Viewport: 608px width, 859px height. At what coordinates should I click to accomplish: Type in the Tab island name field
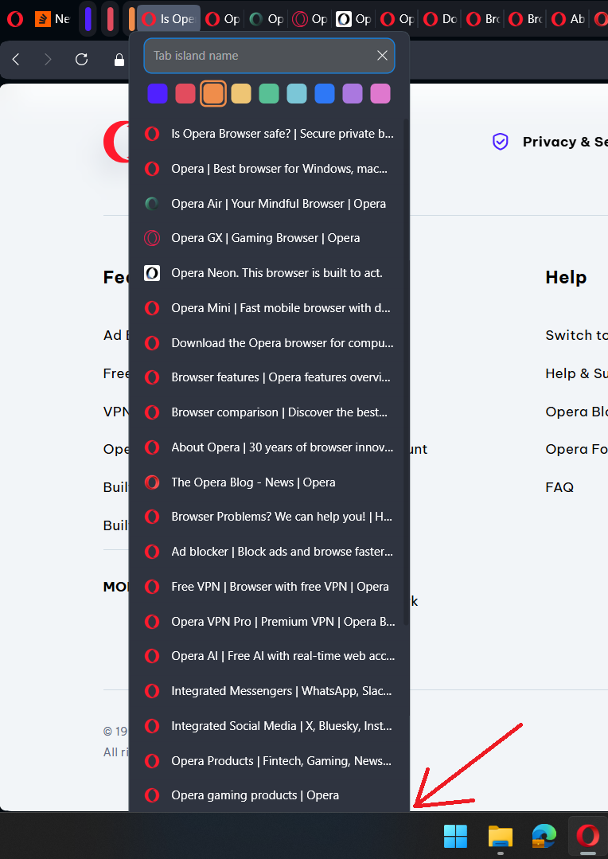(259, 56)
